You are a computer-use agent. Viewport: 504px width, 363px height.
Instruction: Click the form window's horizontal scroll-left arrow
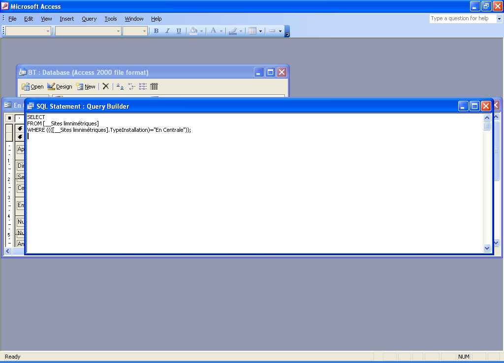8,251
